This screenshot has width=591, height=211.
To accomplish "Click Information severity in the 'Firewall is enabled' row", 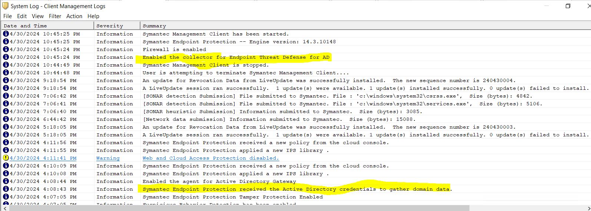I will 114,50.
